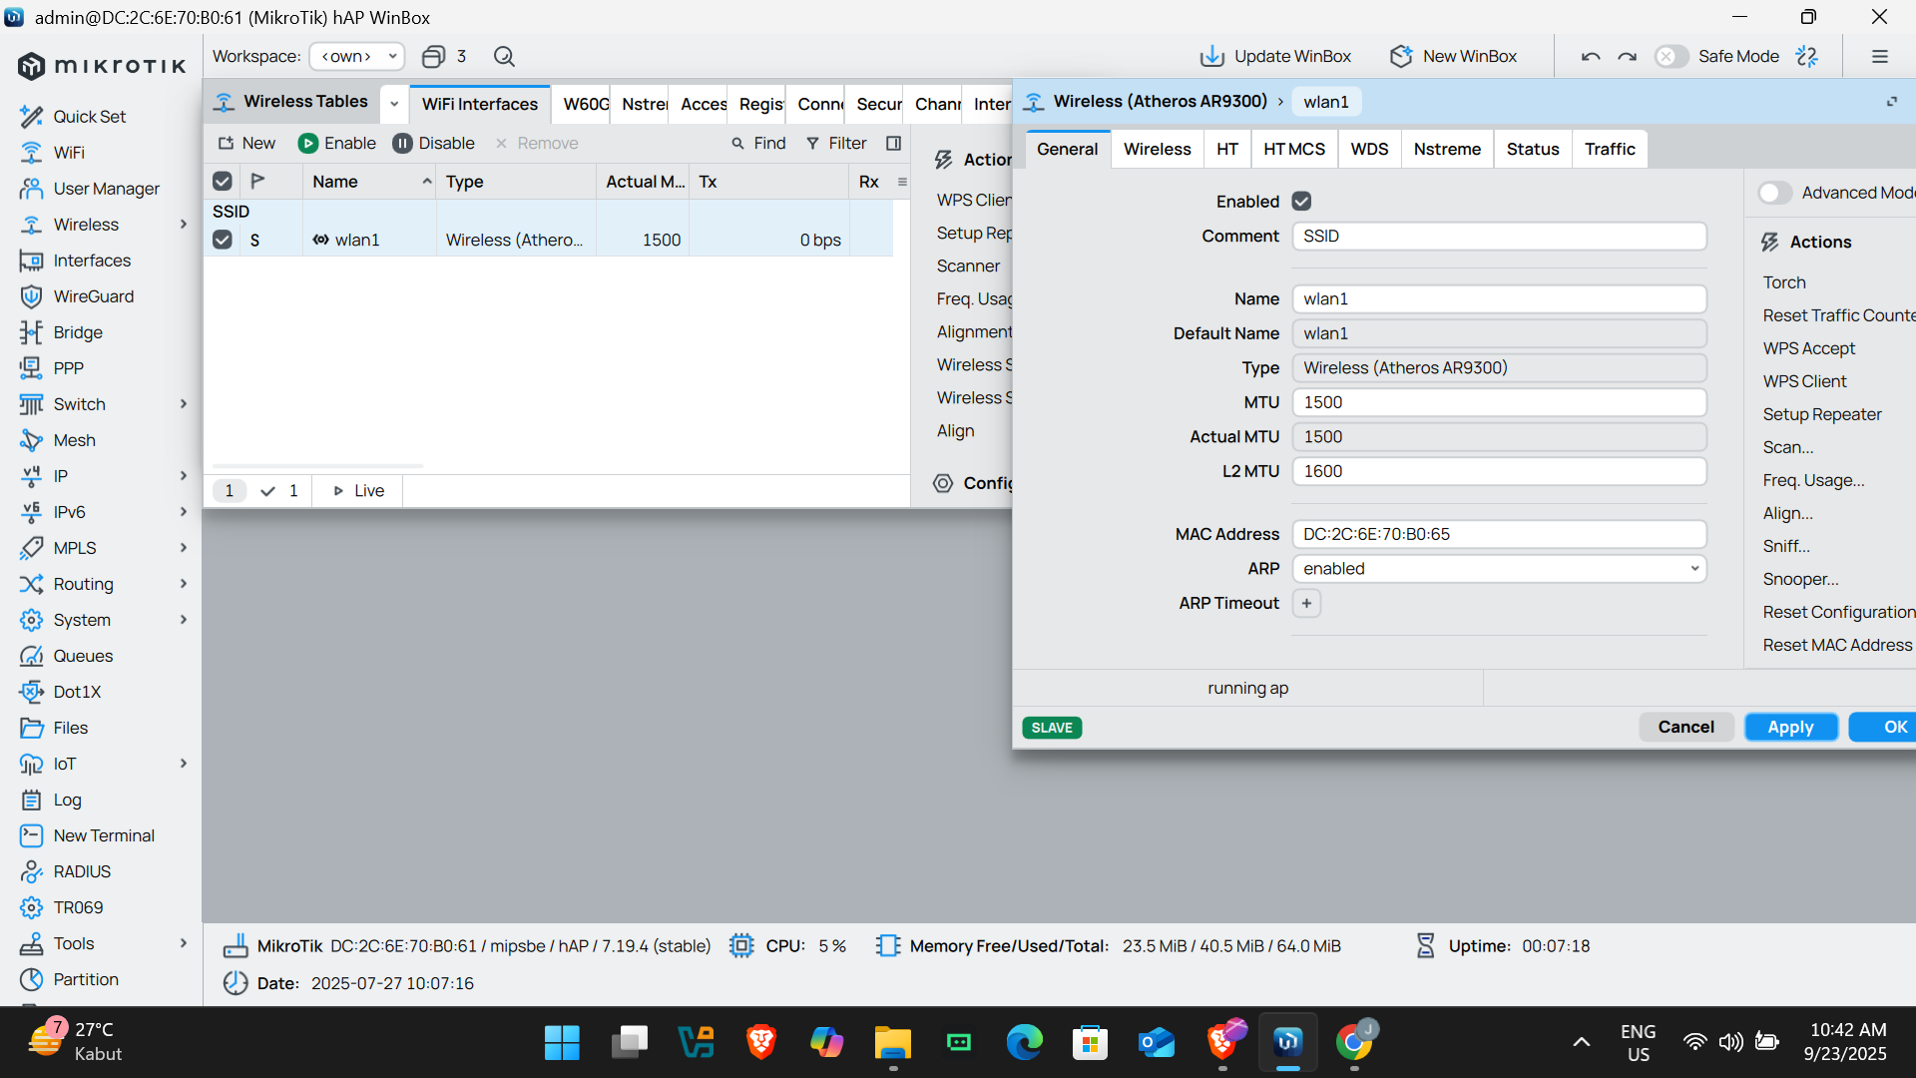1916x1078 pixels.
Task: Switch to the WDS tab
Action: click(1369, 149)
